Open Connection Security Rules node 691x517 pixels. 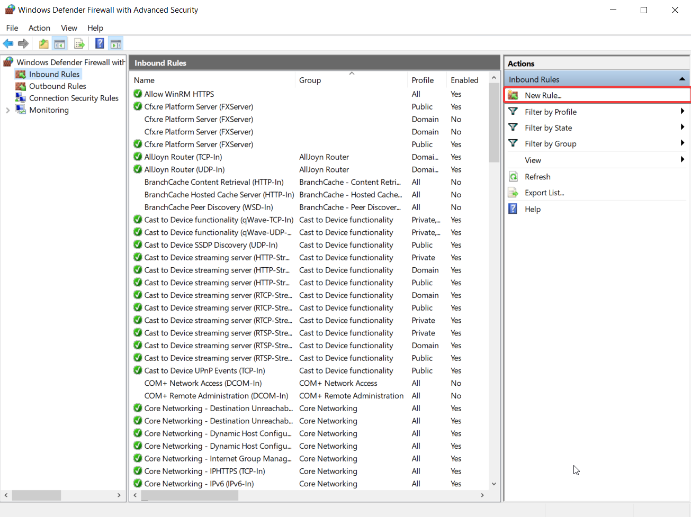[x=74, y=98]
